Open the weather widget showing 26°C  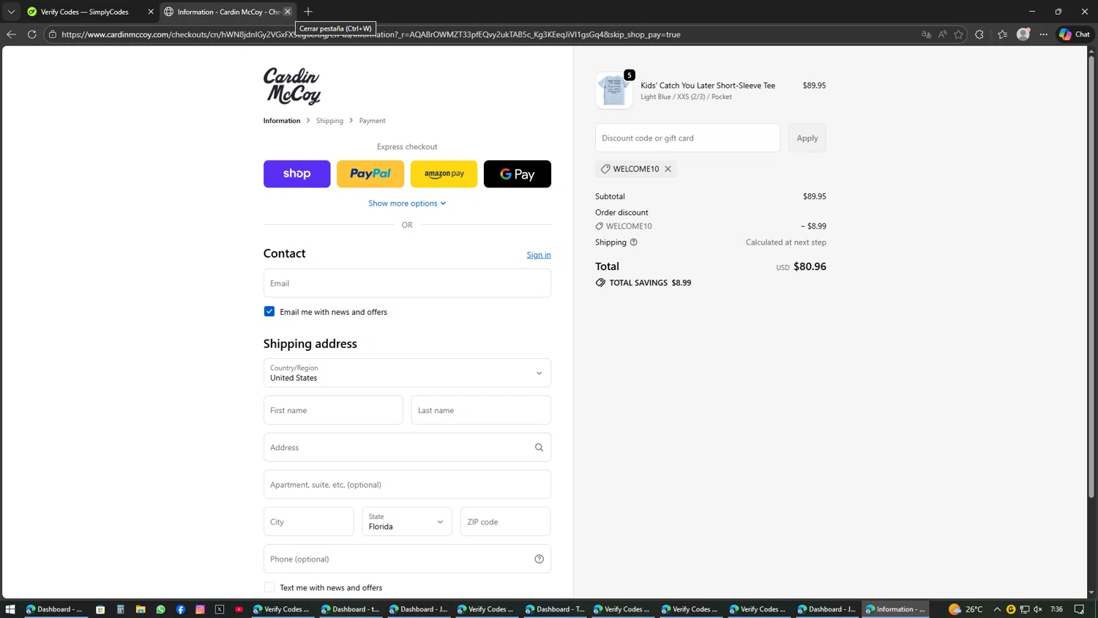click(x=966, y=609)
